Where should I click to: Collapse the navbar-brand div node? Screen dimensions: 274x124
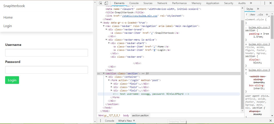click(106, 29)
